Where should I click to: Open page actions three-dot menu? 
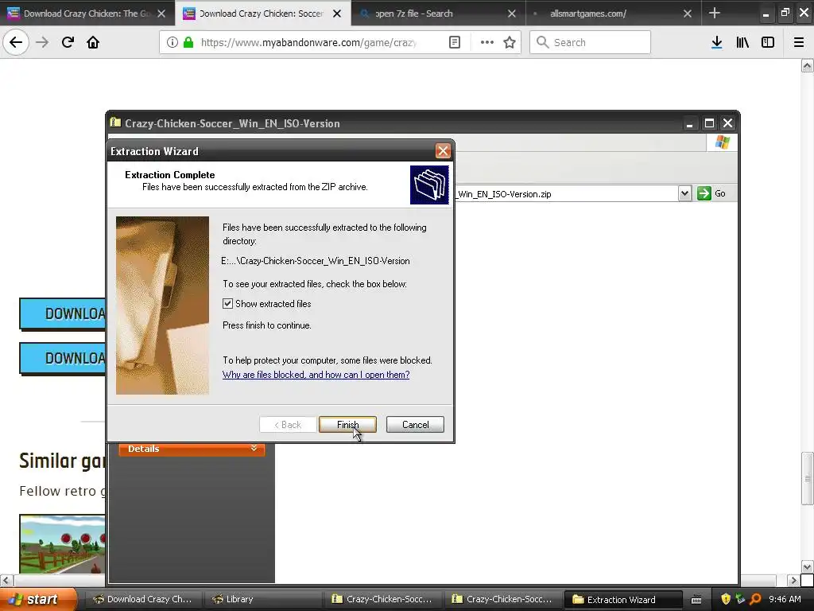[487, 42]
